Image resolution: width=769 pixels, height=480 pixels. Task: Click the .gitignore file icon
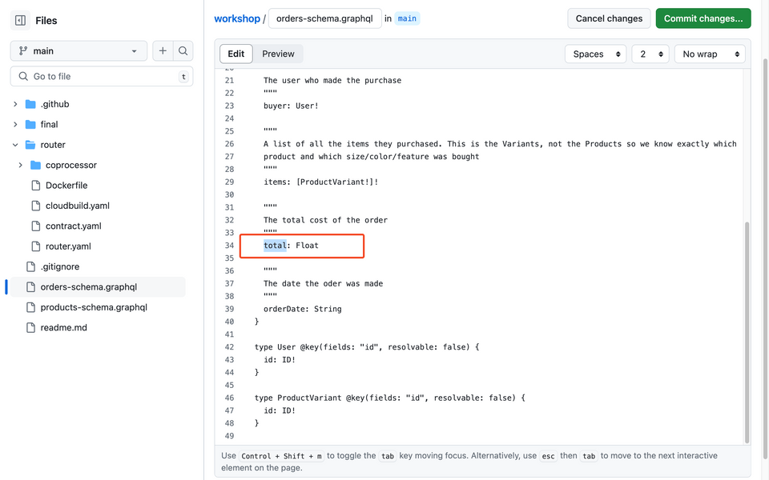point(30,267)
